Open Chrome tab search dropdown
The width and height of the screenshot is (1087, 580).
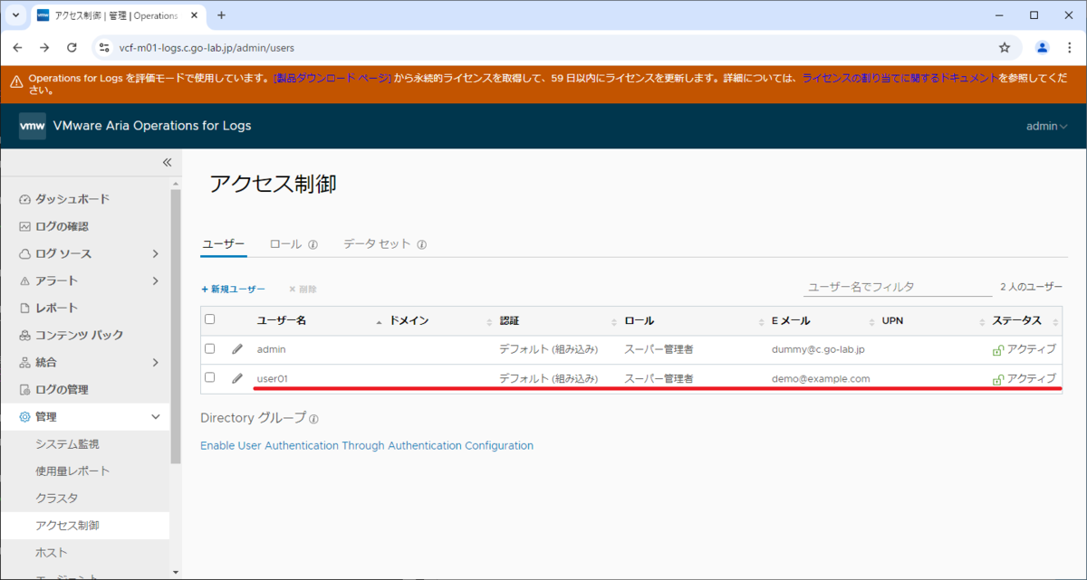point(15,15)
